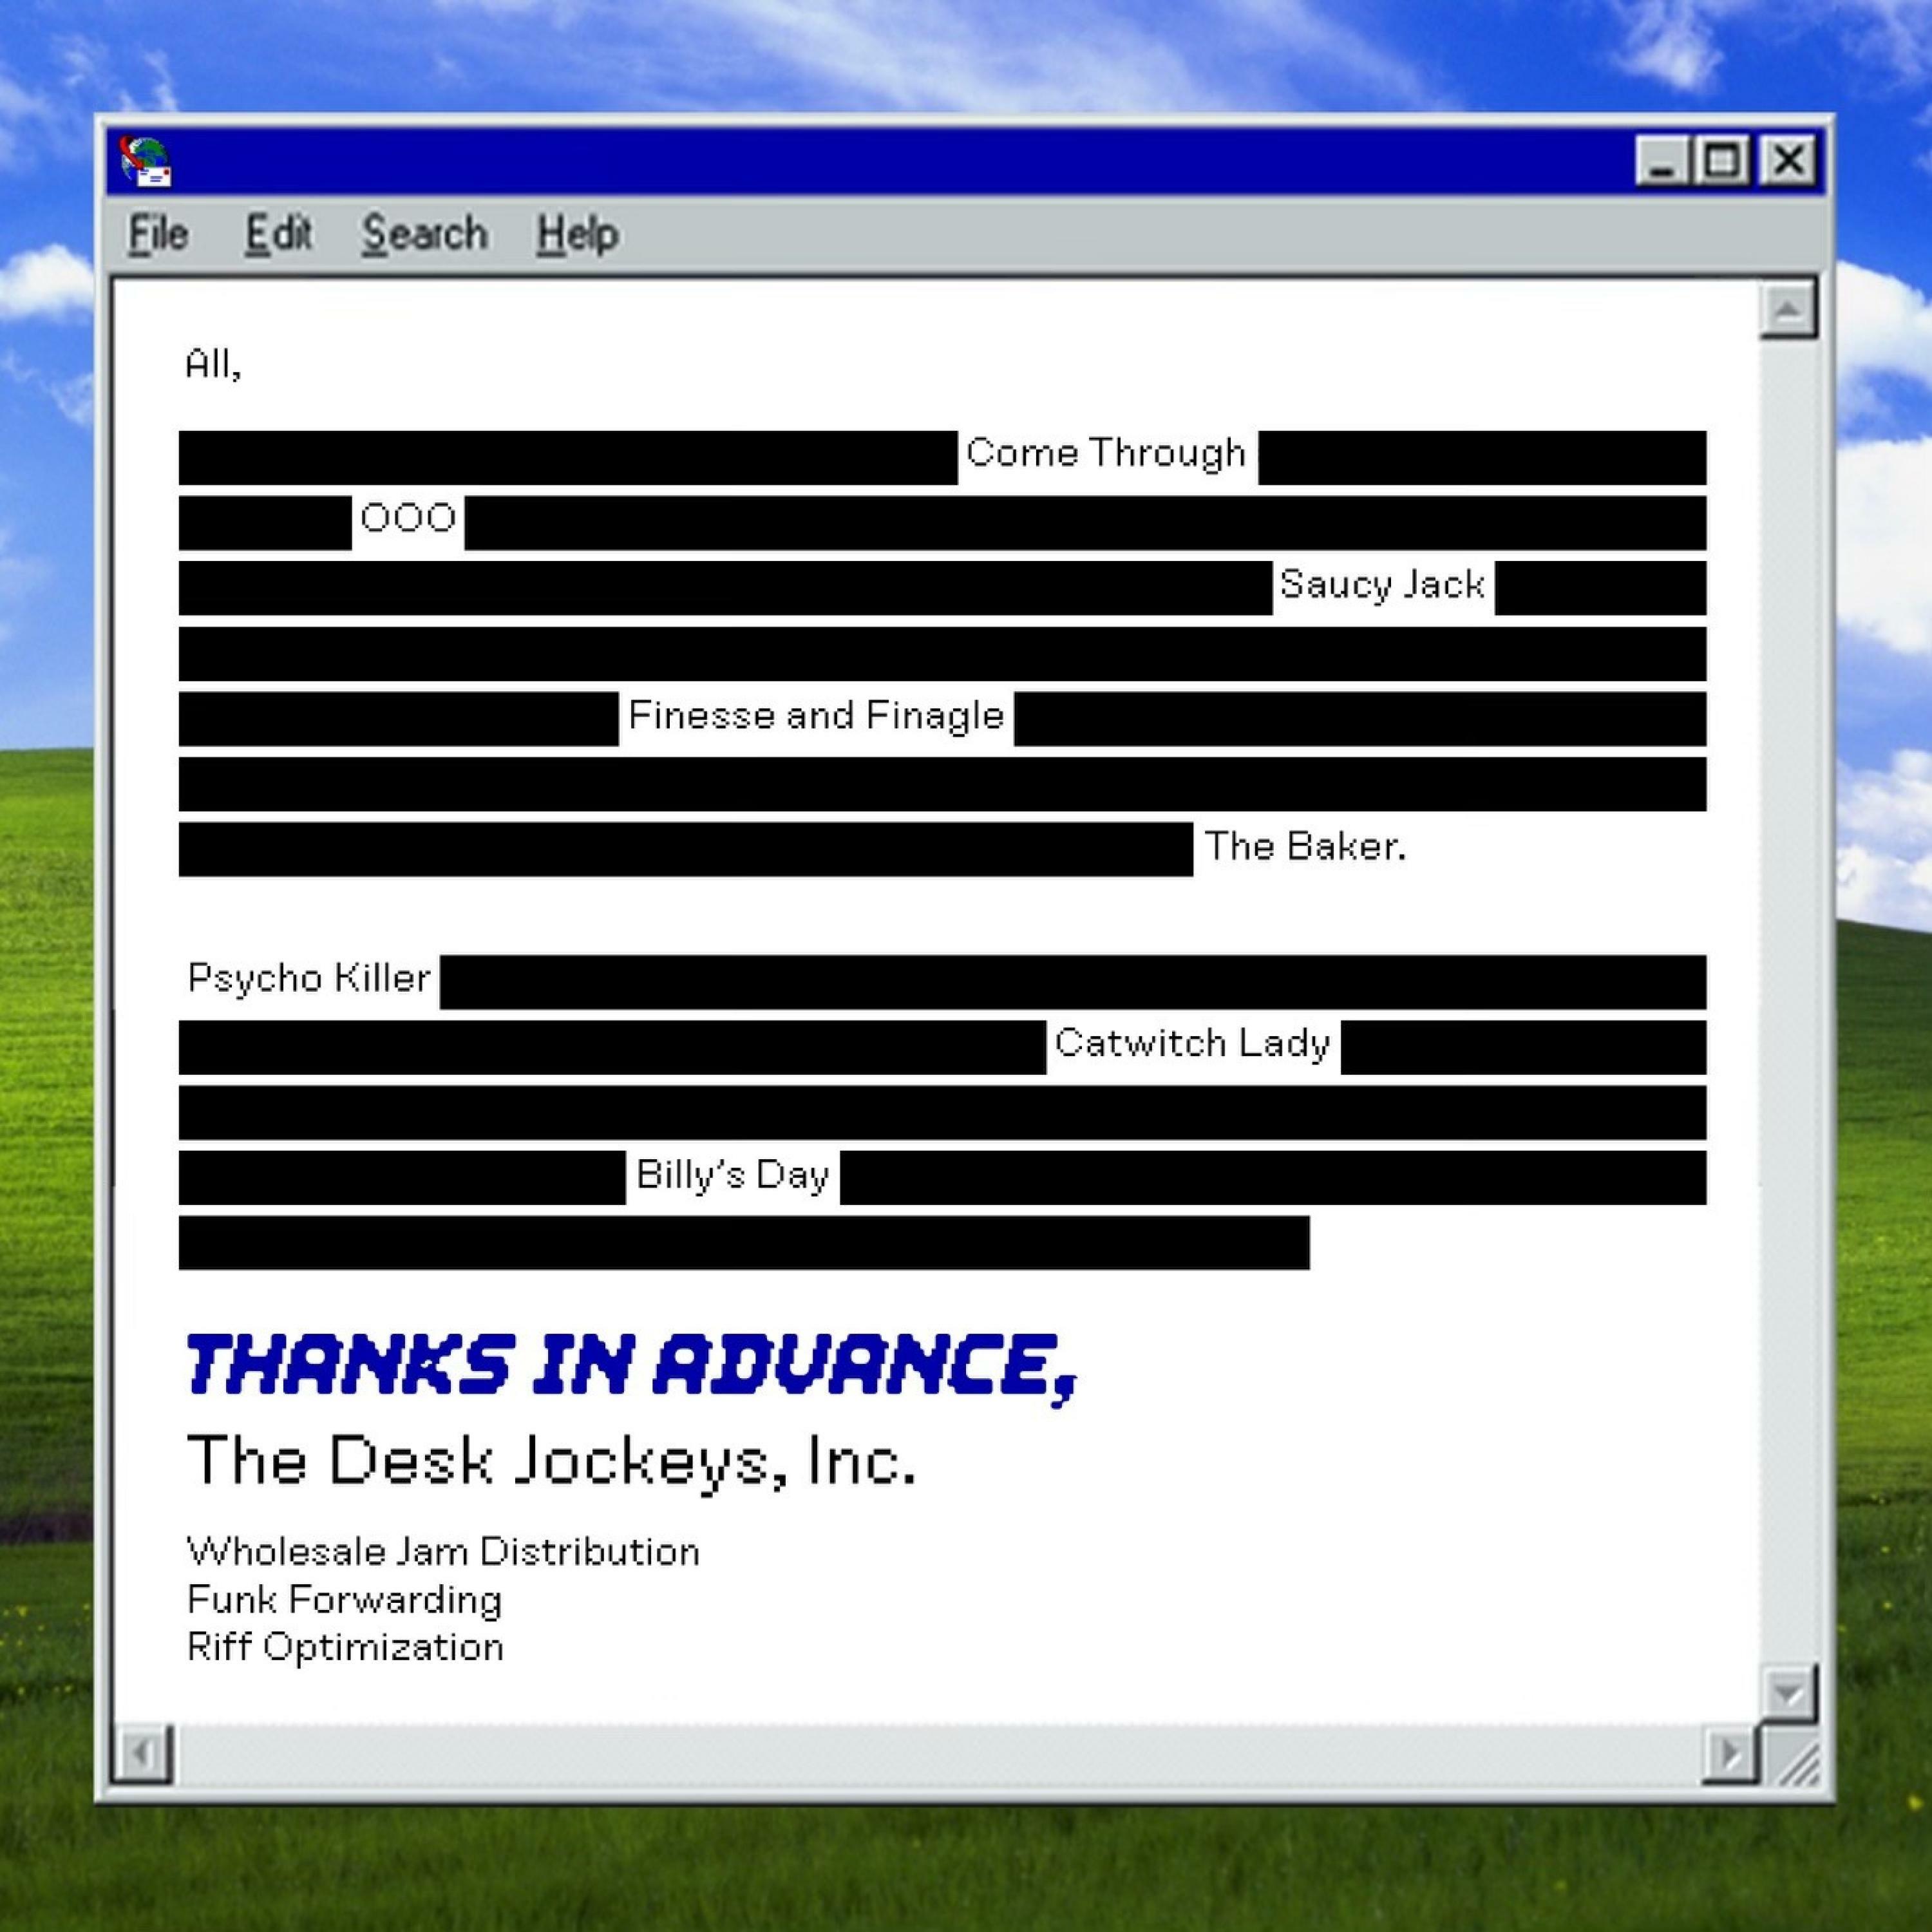Open the Help menu

pyautogui.click(x=578, y=236)
